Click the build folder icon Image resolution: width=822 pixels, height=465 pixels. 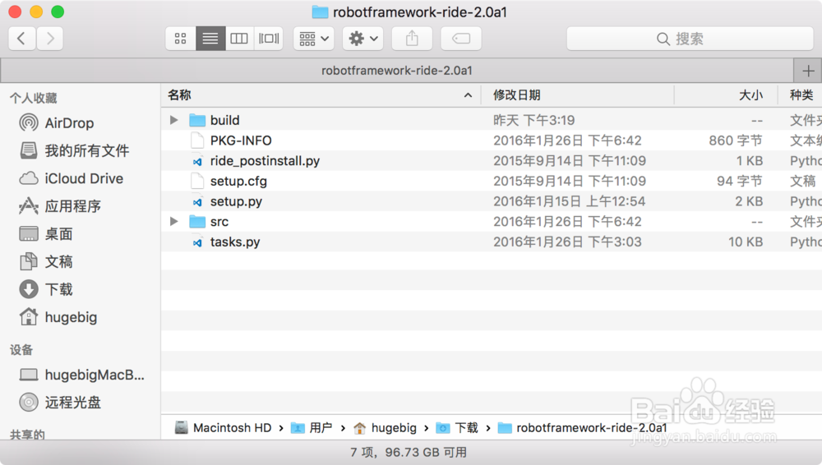[x=197, y=120]
